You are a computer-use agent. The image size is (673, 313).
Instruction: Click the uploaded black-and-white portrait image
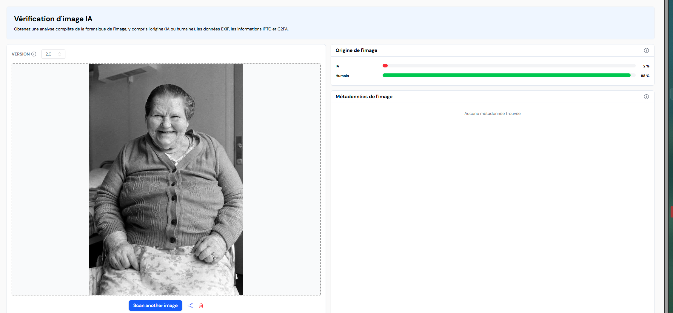166,179
